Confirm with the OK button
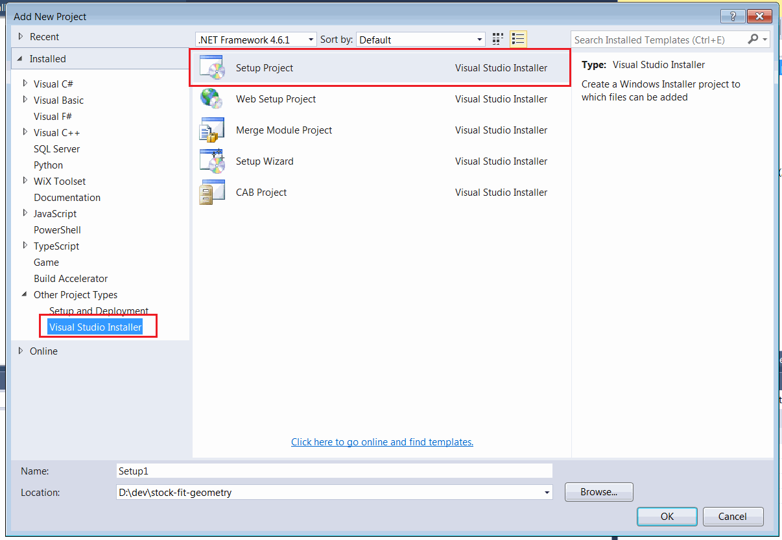The image size is (782, 540). coord(667,517)
